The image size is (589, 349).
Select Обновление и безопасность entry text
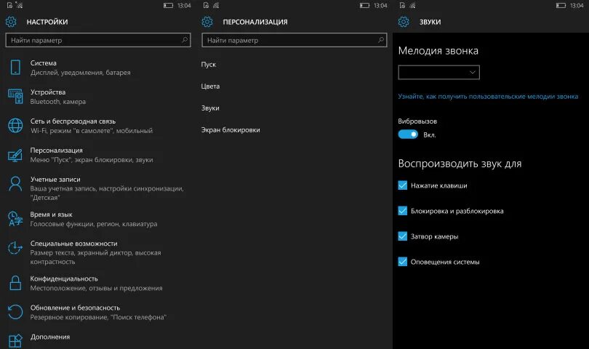point(75,308)
